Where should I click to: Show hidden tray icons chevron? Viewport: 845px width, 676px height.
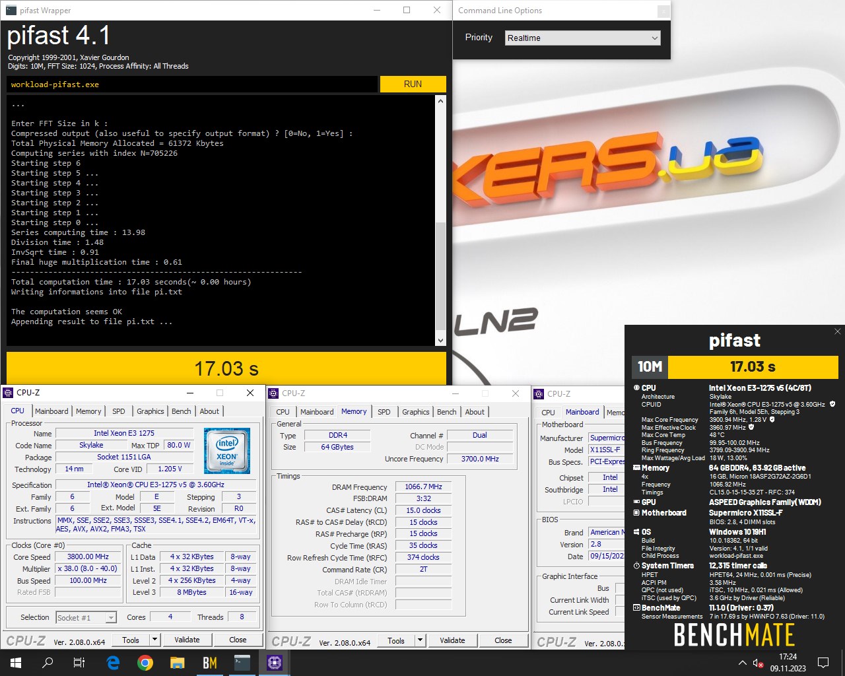(743, 663)
